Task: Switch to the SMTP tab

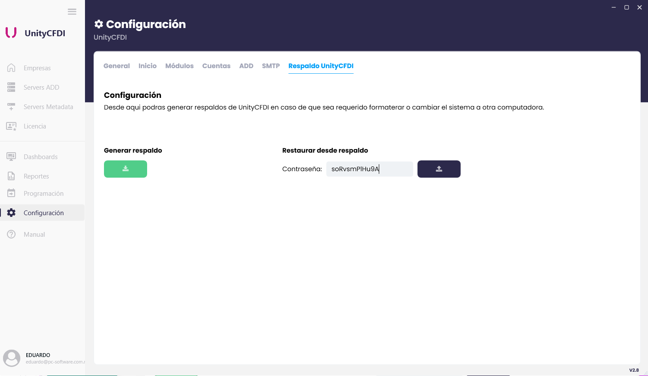Action: (271, 66)
